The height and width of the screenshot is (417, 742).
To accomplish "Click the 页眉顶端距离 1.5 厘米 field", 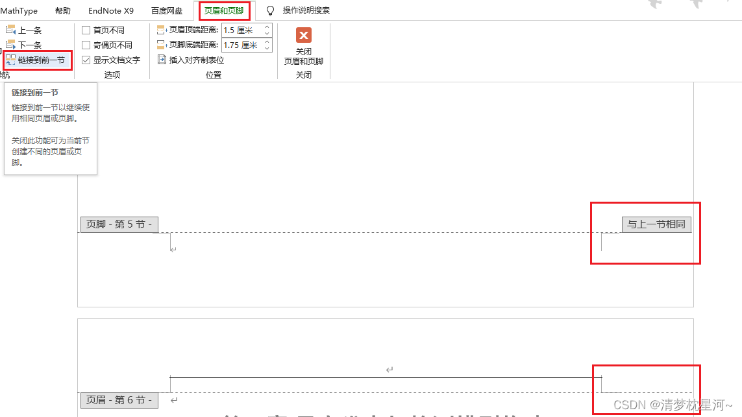I will coord(241,30).
